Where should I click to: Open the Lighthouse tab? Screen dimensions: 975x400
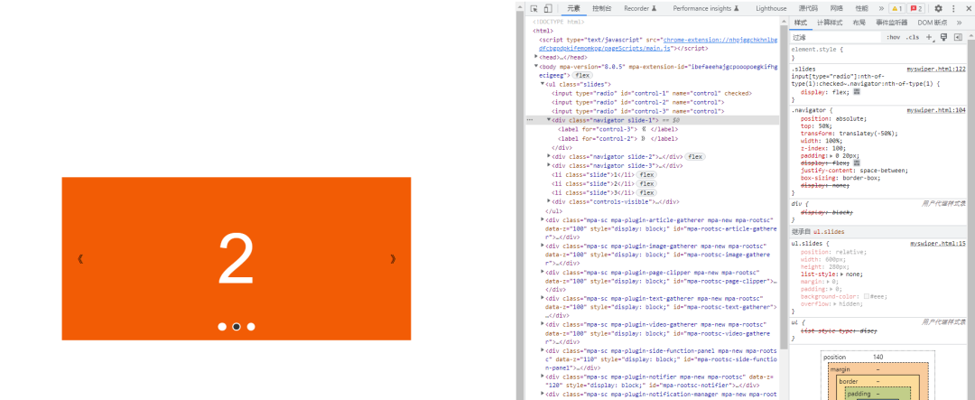[771, 9]
